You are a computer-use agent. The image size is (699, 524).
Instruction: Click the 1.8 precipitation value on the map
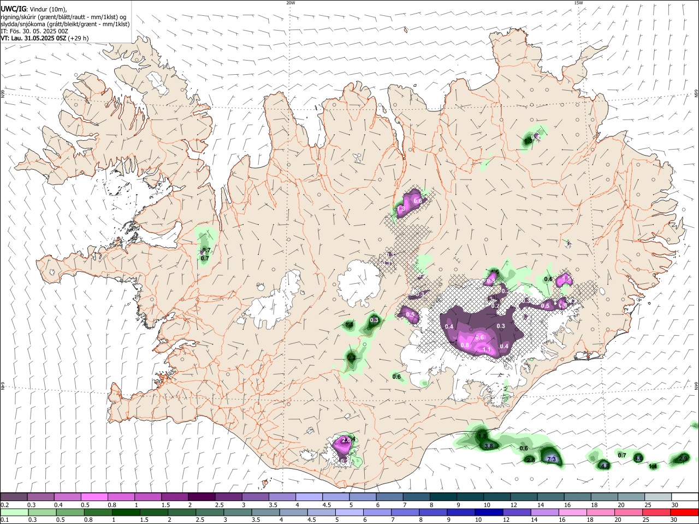click(x=482, y=436)
